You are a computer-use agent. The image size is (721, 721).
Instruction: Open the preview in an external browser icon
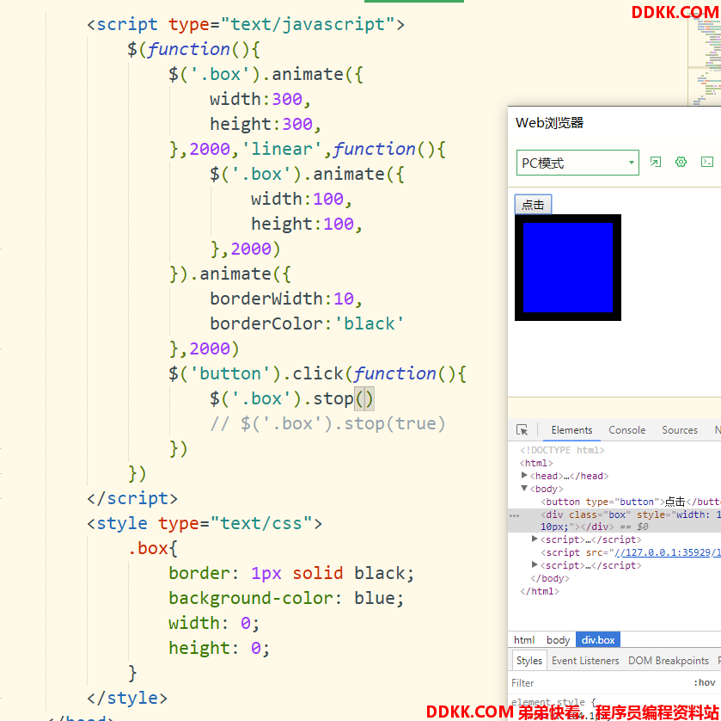click(x=655, y=162)
